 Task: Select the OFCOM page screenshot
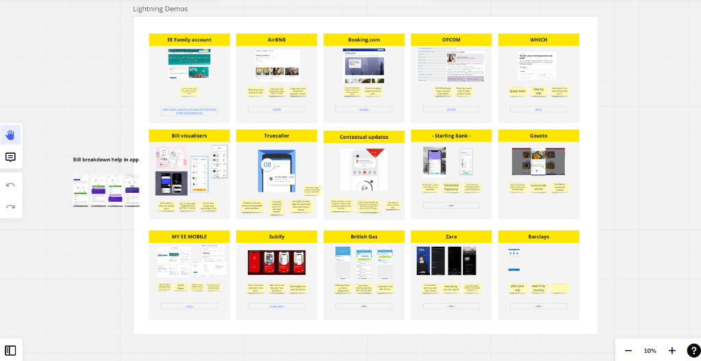(x=450, y=64)
